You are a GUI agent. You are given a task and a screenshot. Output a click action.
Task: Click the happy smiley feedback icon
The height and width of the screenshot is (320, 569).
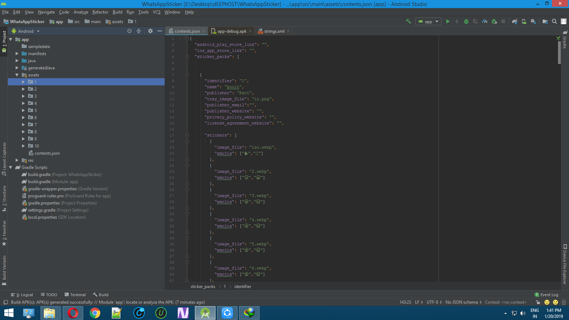coord(547,302)
